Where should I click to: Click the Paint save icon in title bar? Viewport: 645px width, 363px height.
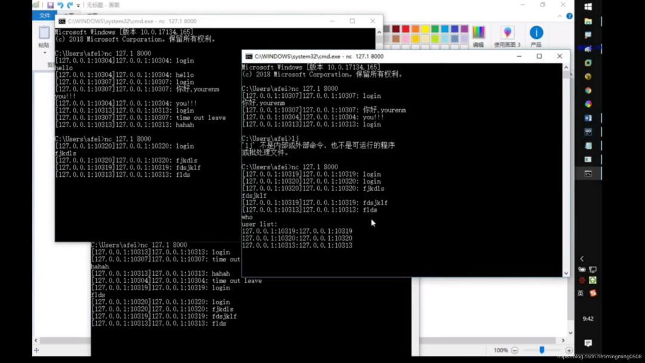(50, 5)
